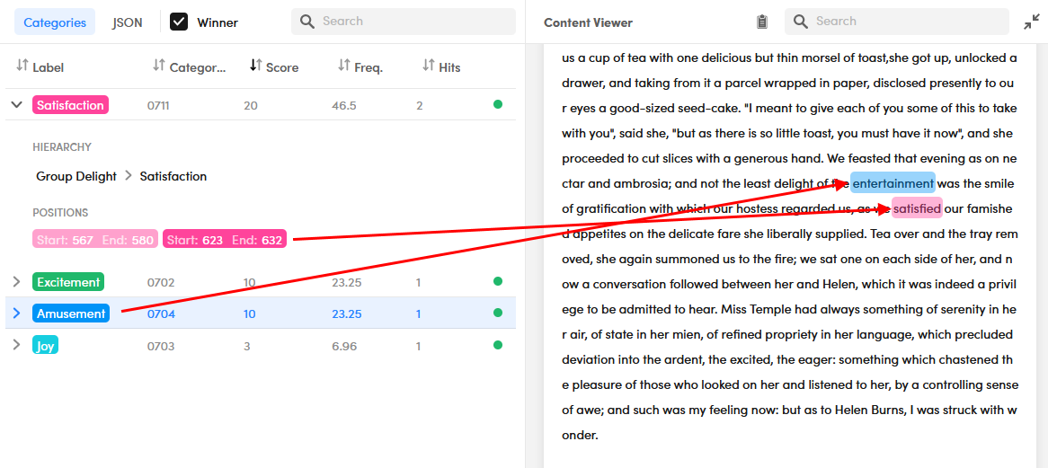Expand the Amusement row

tap(16, 313)
